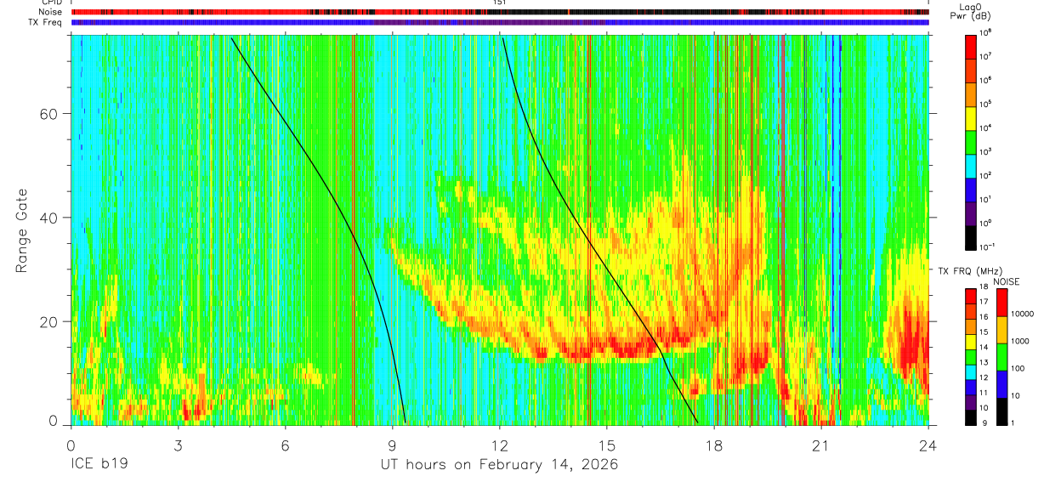1044x482 pixels.
Task: Click the yellow segment of the Lag0 Pwr colorbar
Action: point(971,117)
